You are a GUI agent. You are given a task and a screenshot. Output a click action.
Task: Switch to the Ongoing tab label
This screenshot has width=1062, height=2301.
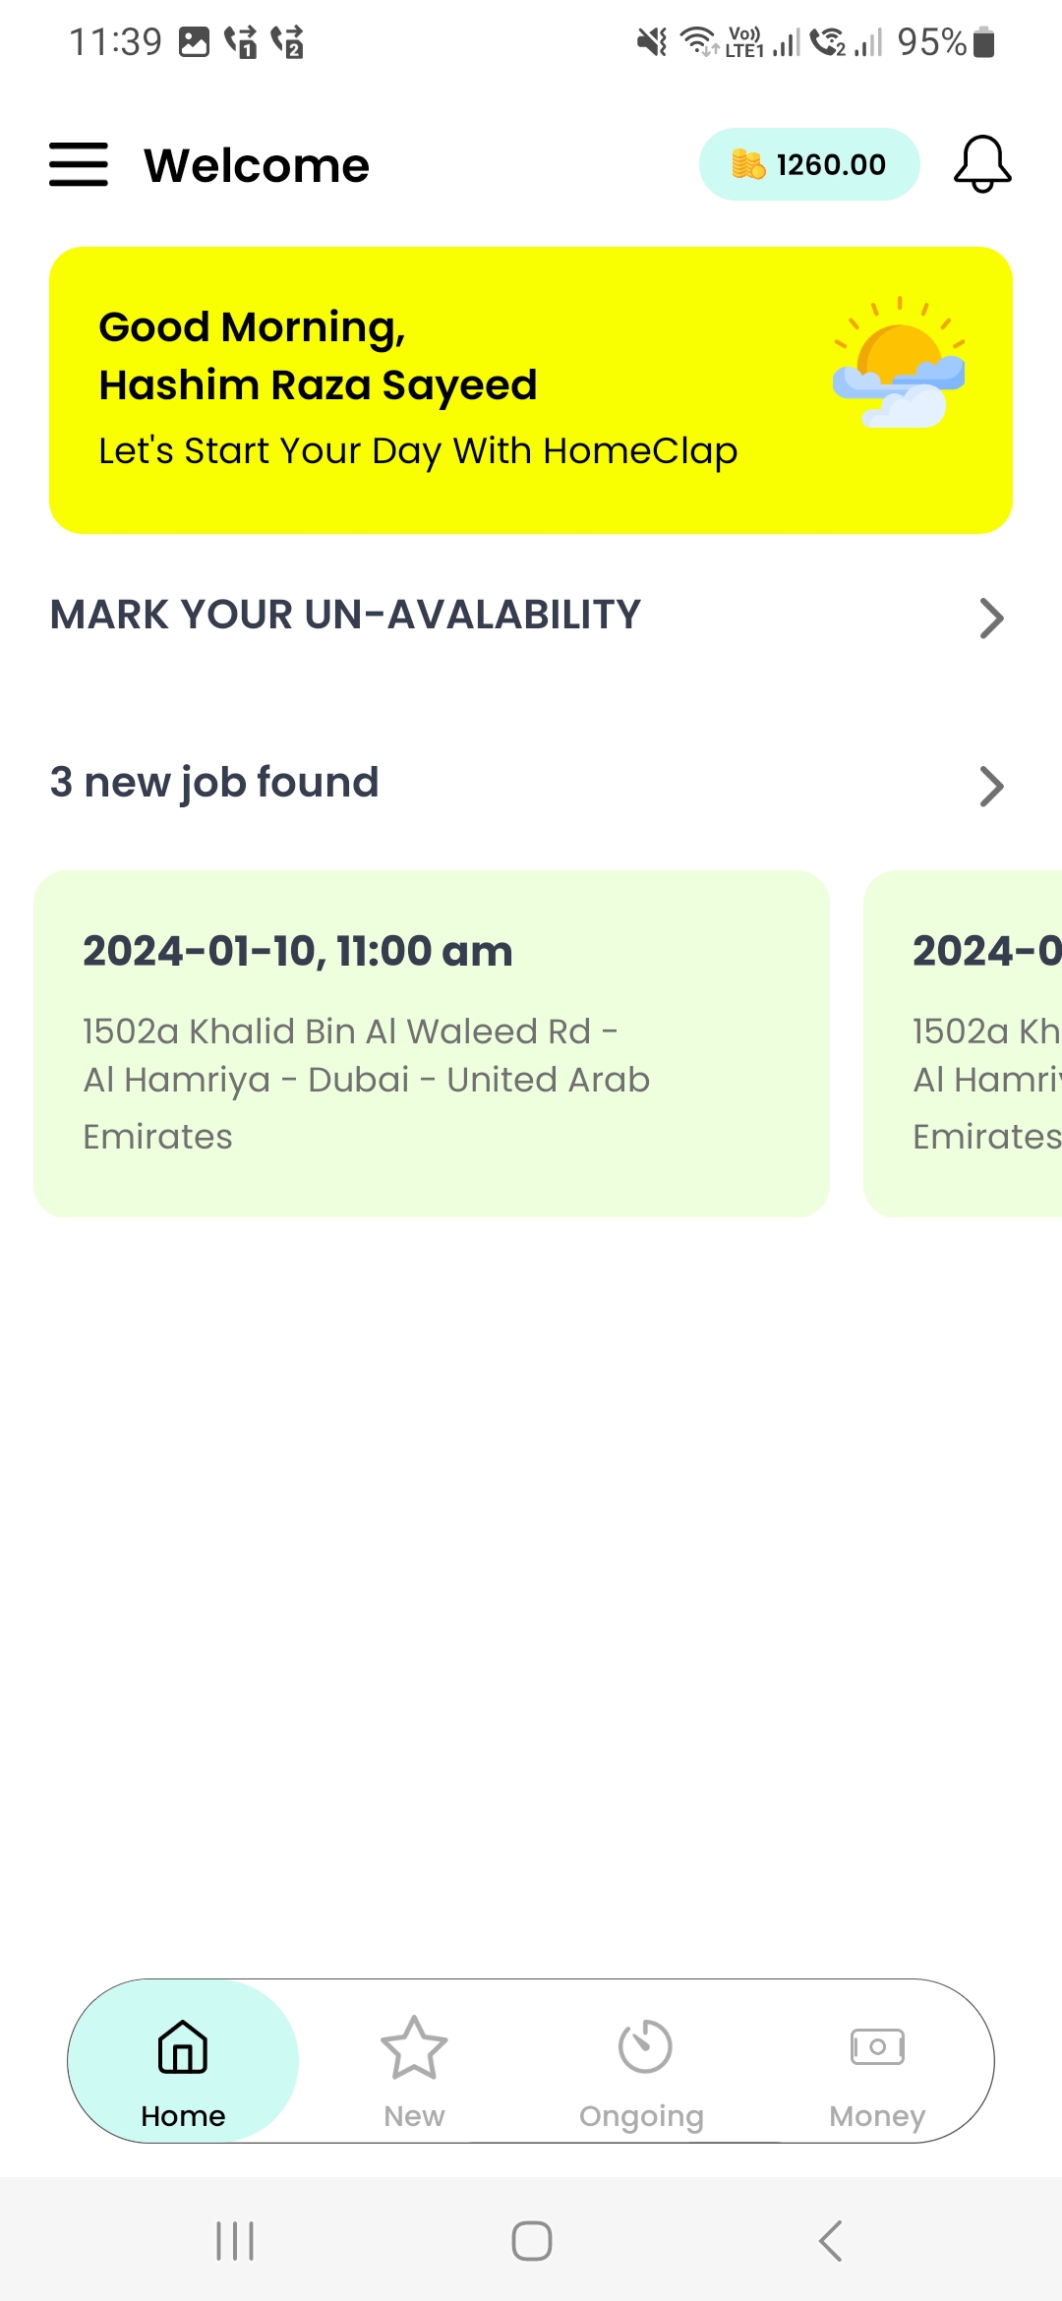(641, 2116)
